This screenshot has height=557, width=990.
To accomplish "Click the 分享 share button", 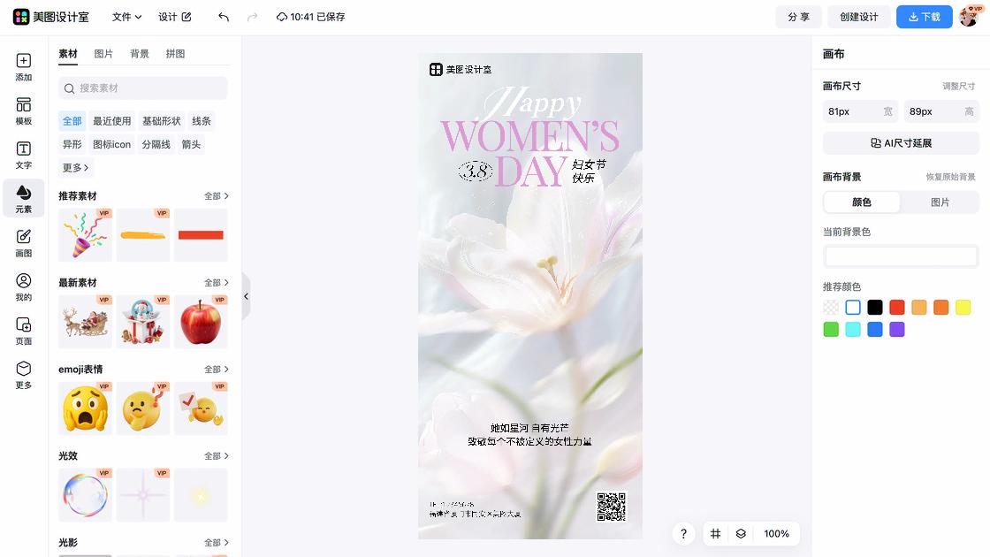I will point(799,17).
